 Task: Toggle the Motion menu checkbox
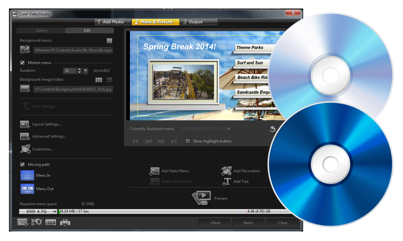coord(22,63)
